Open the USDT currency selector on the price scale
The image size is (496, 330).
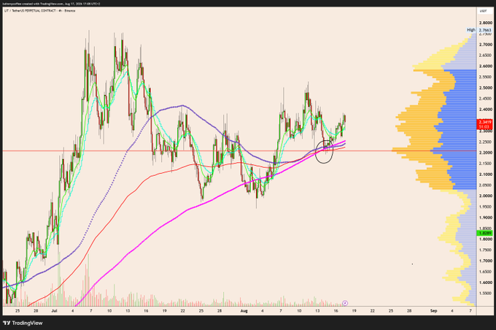pos(483,11)
